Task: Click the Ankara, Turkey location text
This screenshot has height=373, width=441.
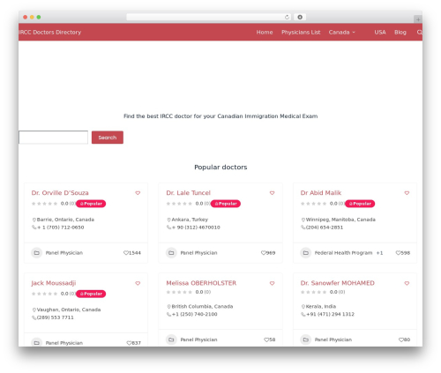Action: 190,220
